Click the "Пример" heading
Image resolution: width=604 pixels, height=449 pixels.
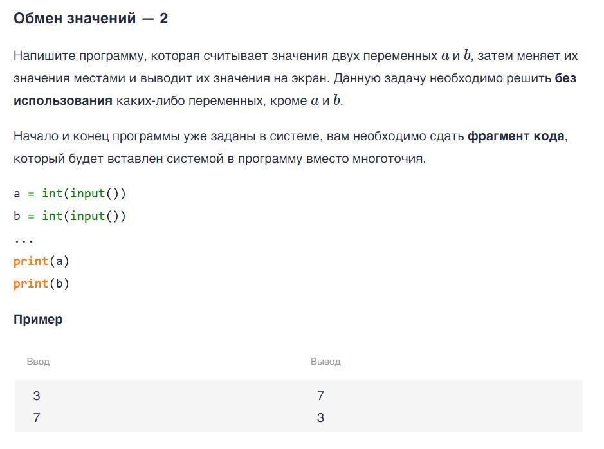tap(38, 320)
